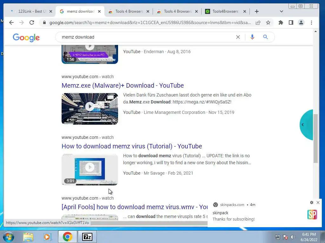Dismiss the skinpack notification
This screenshot has width=325, height=243.
click(318, 202)
